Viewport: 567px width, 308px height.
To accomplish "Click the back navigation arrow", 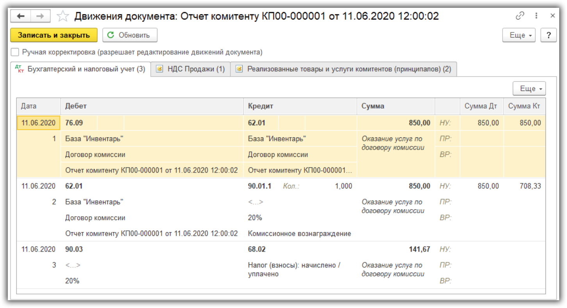I will 21,16.
